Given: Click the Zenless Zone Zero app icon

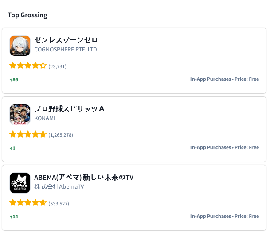Looking at the screenshot, I should (20, 46).
